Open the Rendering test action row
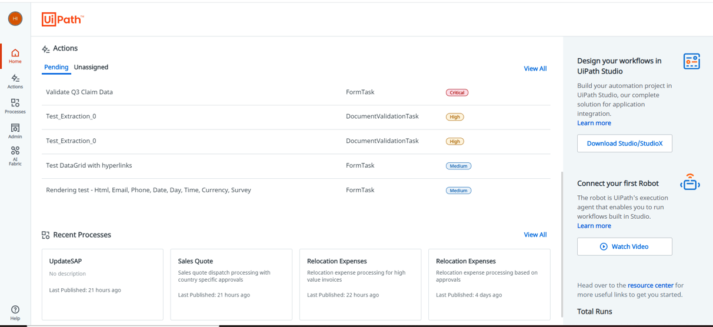The image size is (713, 327). tap(296, 191)
